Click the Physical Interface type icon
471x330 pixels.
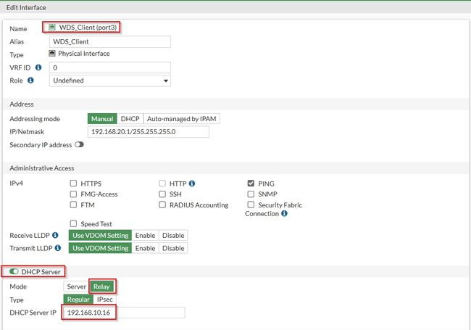[52, 54]
